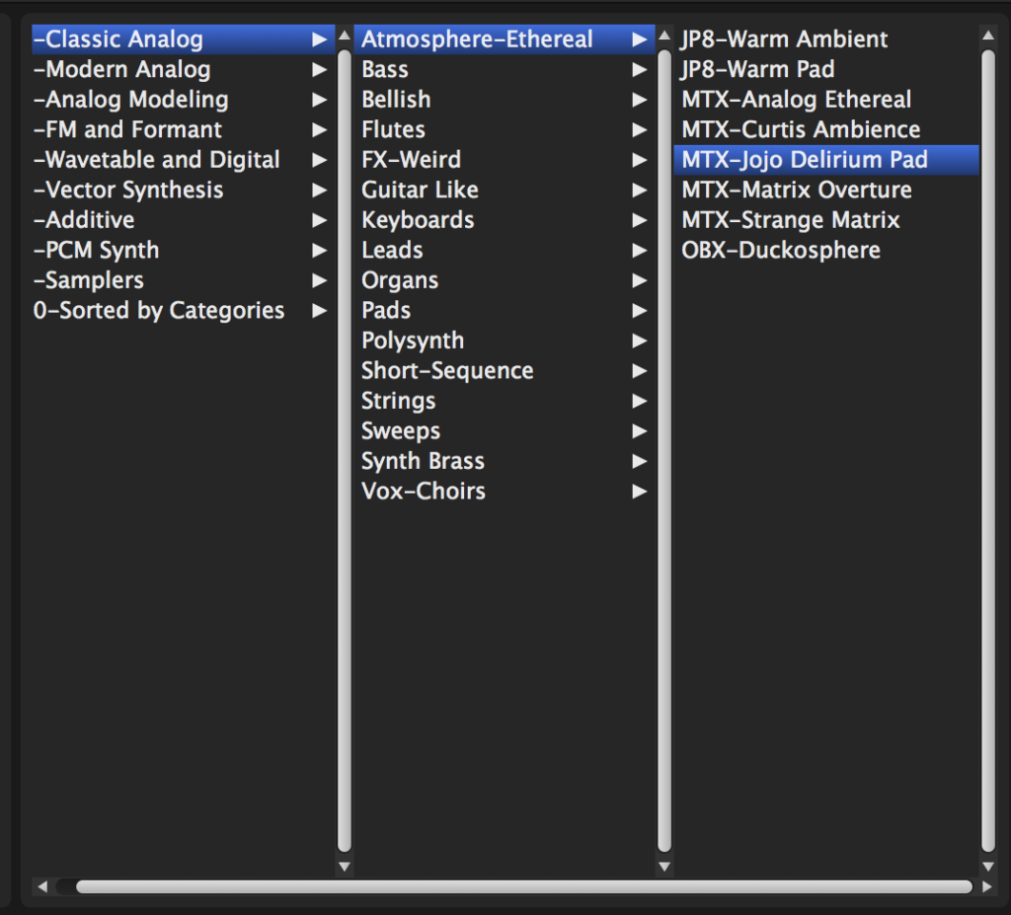Screen dimensions: 1011x915
Task: Open the Synth Brass subcategory
Action: point(505,461)
